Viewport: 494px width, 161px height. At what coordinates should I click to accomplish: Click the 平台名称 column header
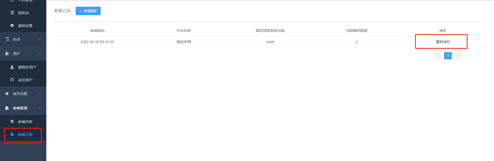tap(184, 31)
